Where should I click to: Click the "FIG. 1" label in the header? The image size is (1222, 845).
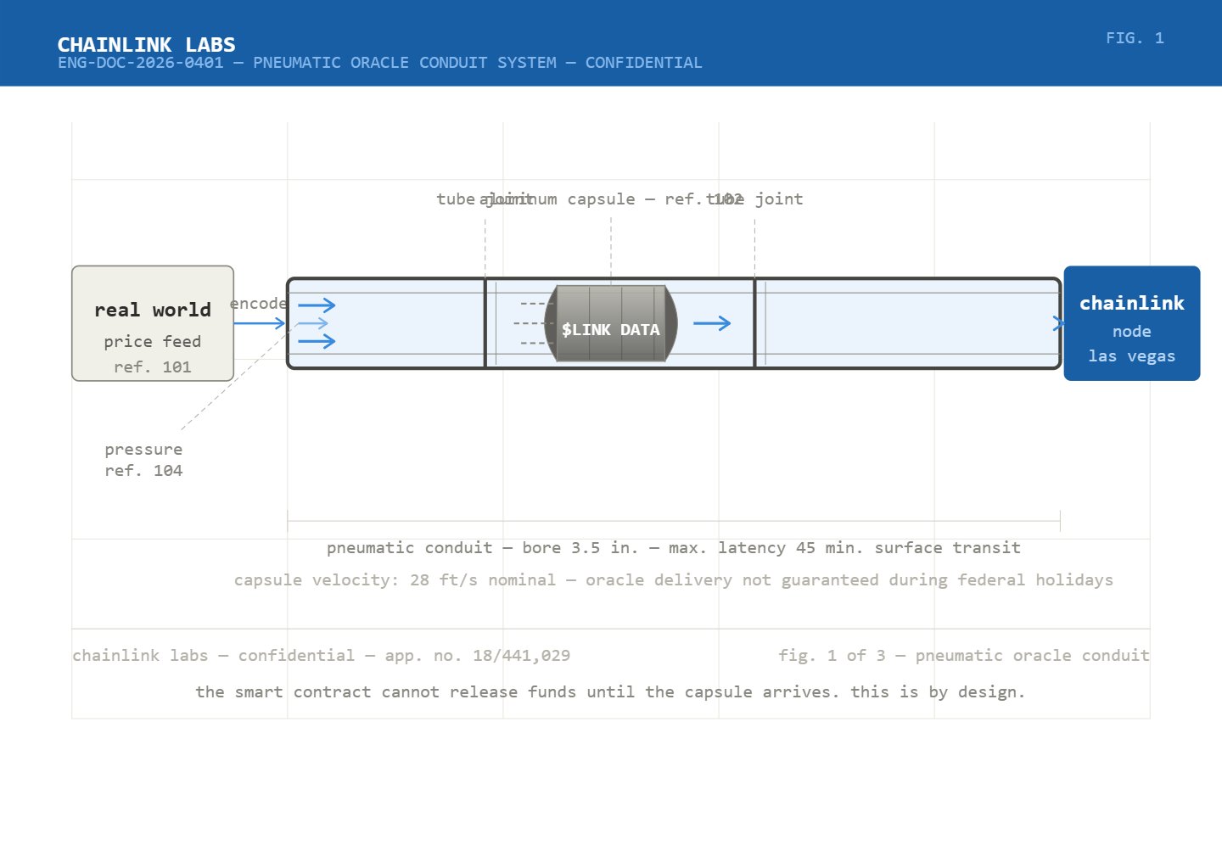[x=1135, y=38]
